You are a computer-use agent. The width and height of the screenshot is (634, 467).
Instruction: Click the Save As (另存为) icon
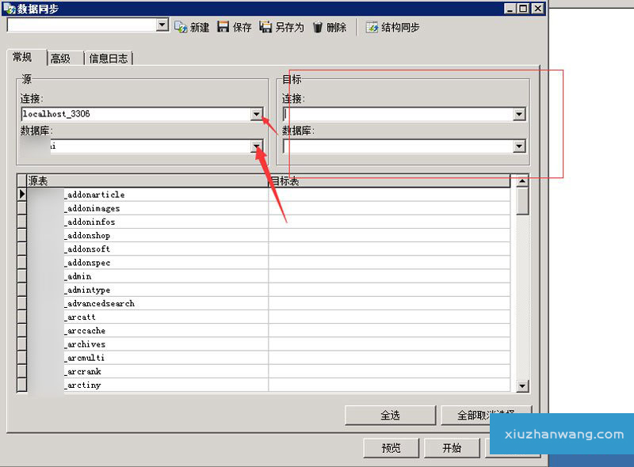pyautogui.click(x=266, y=27)
